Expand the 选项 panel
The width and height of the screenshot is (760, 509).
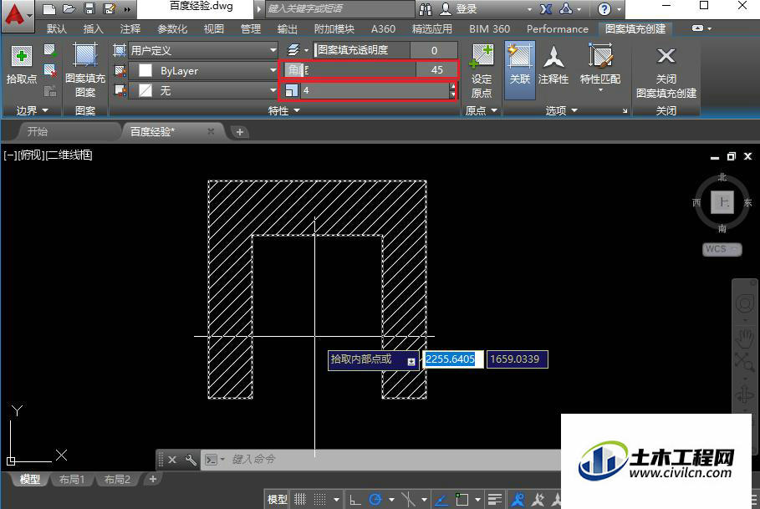561,111
